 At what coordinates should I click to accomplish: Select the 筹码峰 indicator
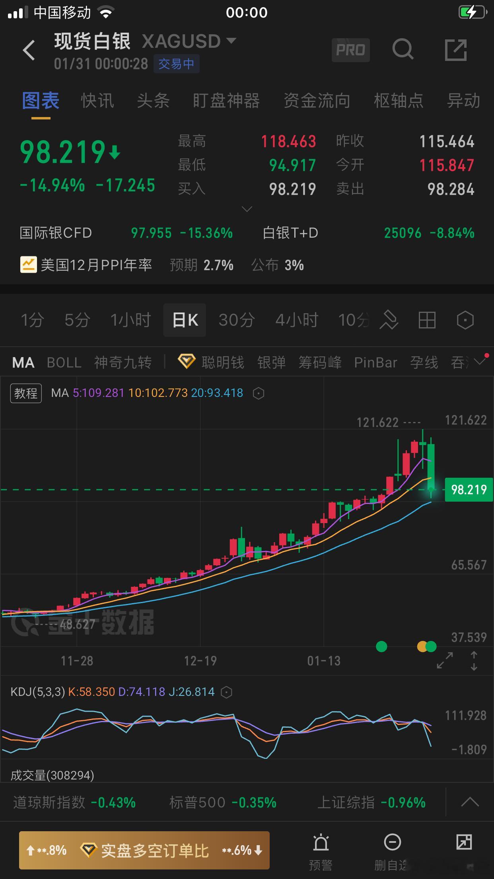[320, 362]
